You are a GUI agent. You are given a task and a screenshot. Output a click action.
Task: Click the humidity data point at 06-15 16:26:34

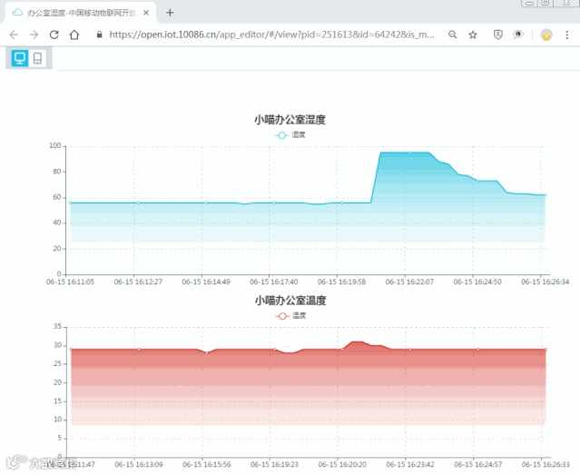click(x=546, y=194)
